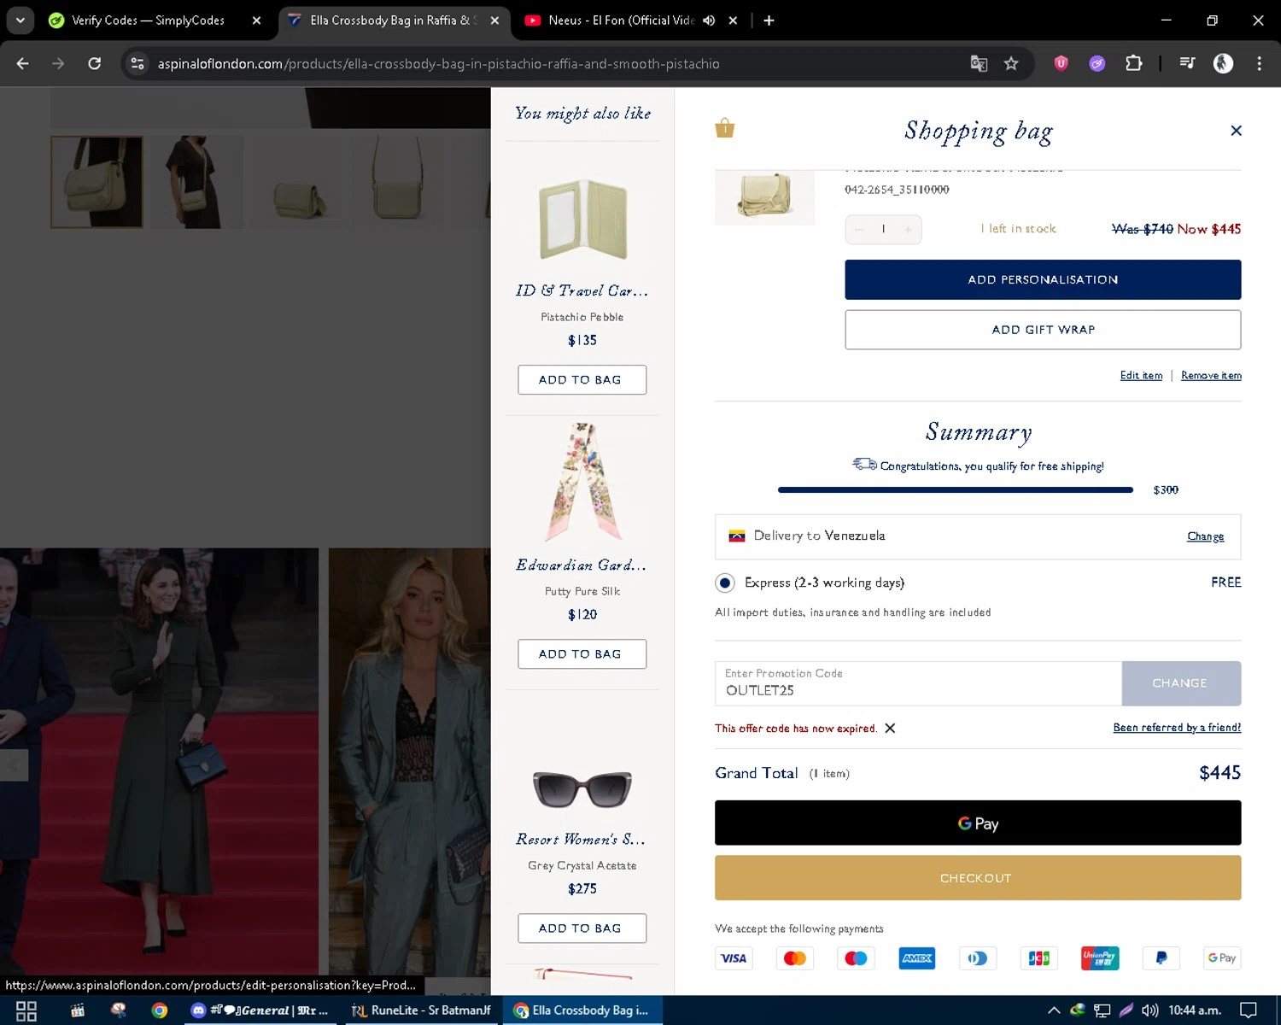
Task: Bookmark this page with the star icon
Action: point(1011,63)
